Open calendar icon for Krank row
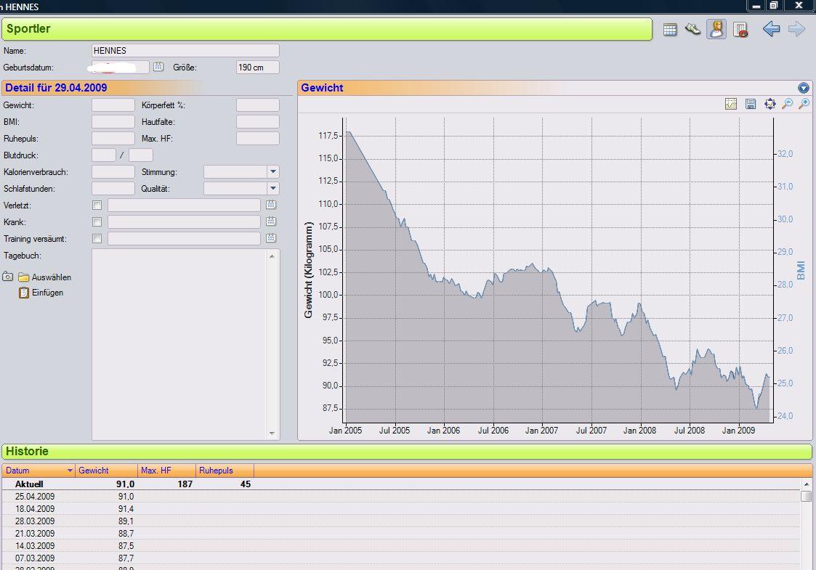The width and height of the screenshot is (816, 570). 271,221
